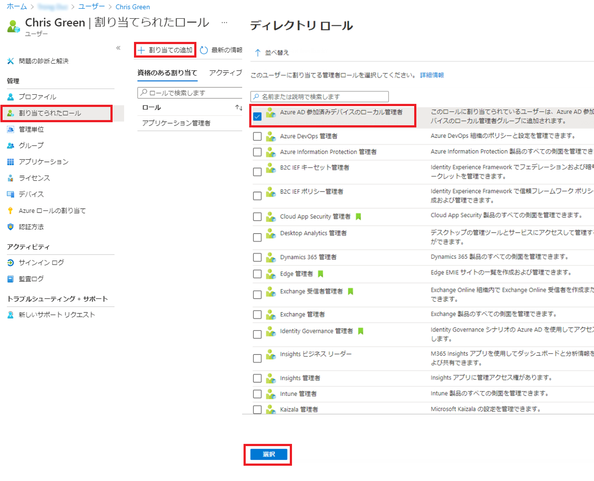Viewport: 594px width, 481px height.
Task: Open the ellipsis more options menu
Action: point(224,22)
